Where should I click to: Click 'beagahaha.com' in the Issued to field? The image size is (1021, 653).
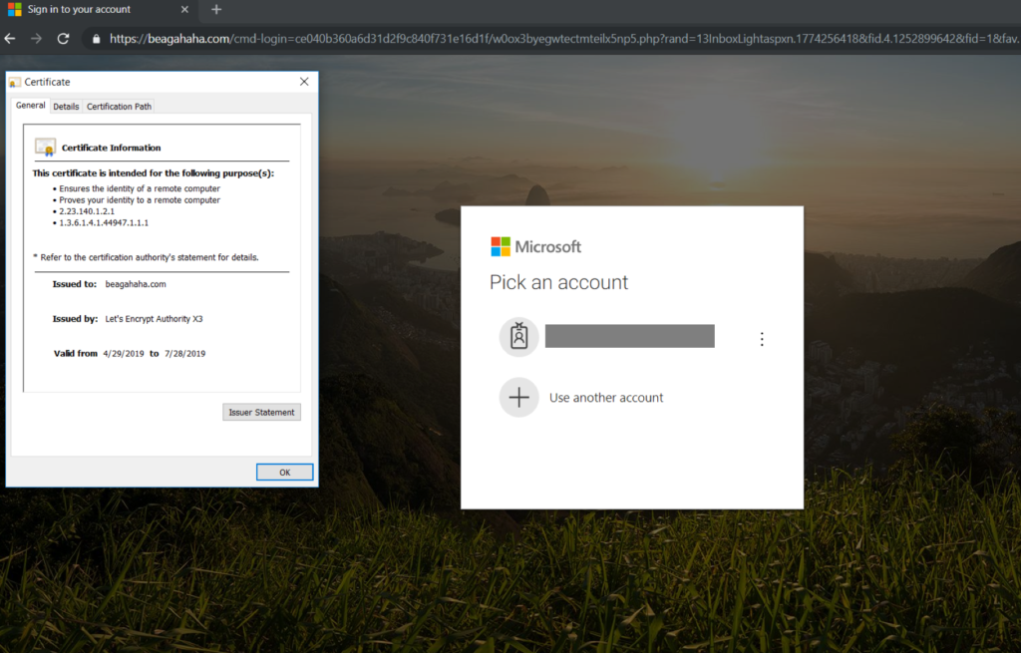click(x=136, y=284)
